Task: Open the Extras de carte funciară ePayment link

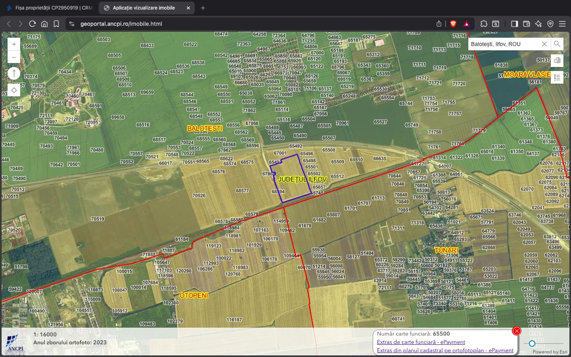Action: coord(421,342)
